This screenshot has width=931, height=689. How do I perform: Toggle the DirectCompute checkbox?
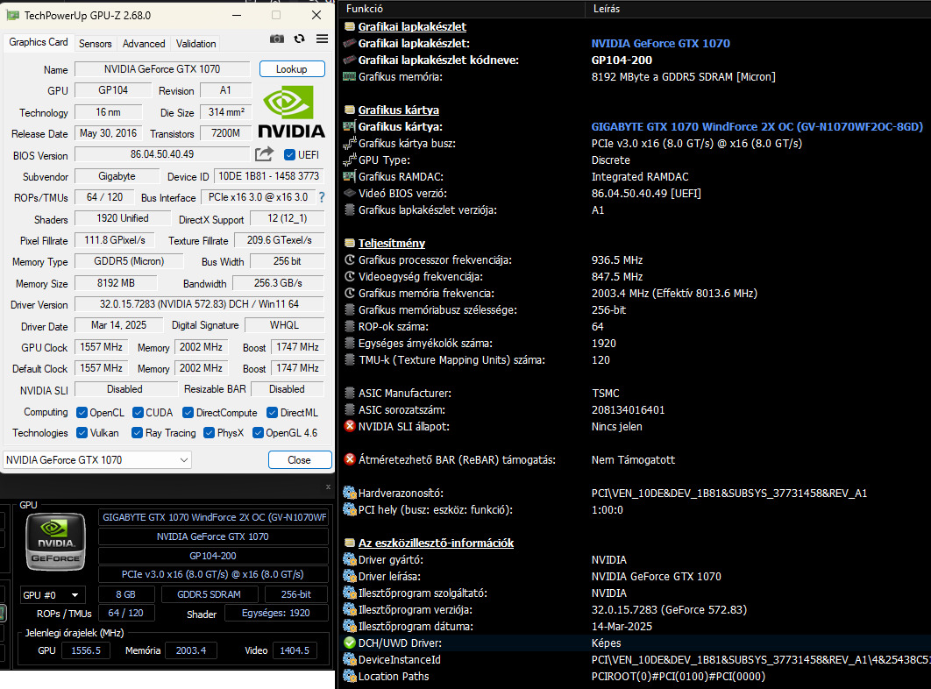(188, 412)
